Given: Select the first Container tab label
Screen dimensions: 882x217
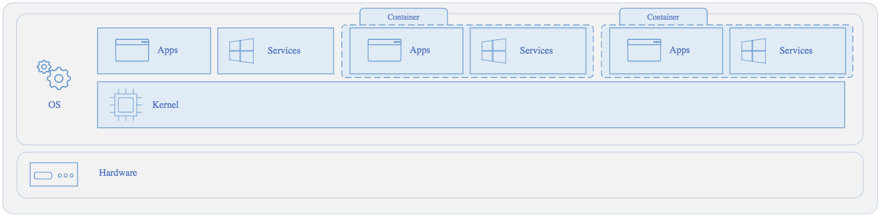Looking at the screenshot, I should tap(403, 17).
